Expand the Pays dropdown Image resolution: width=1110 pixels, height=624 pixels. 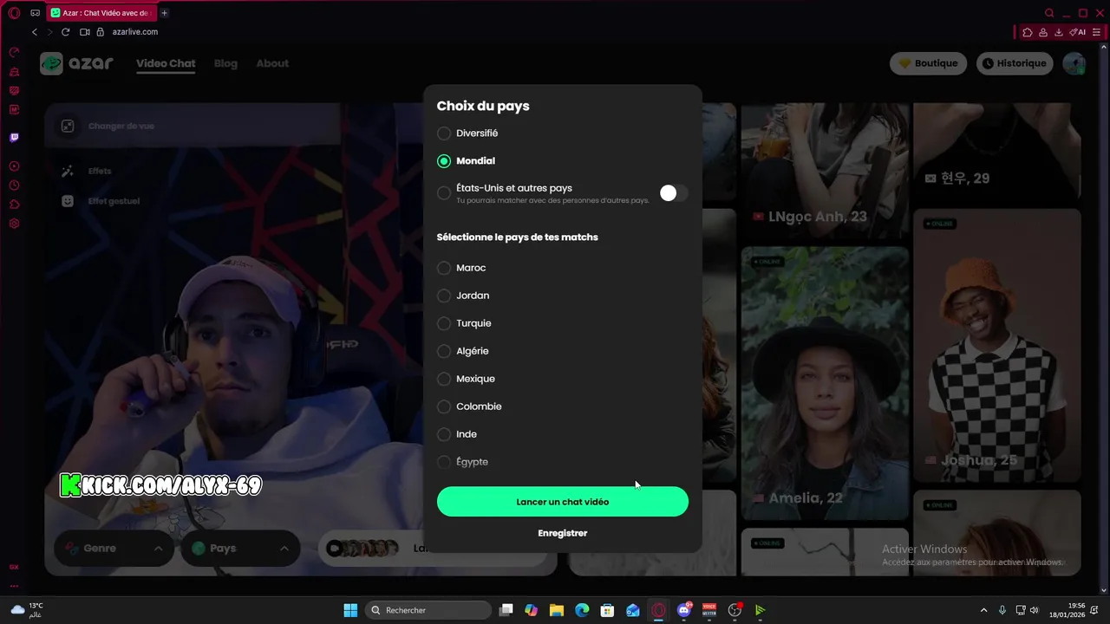240,549
